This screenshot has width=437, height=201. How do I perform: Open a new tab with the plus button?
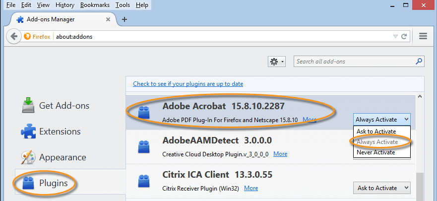pos(125,19)
